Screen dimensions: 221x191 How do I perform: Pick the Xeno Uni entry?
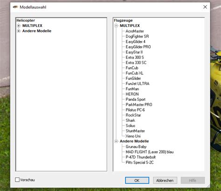[133, 136]
